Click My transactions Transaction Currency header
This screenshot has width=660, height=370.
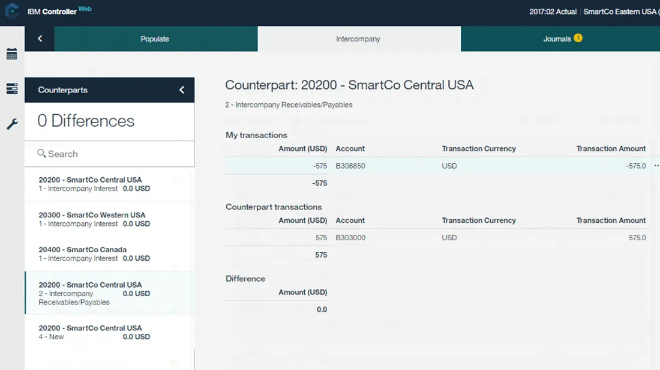(479, 148)
